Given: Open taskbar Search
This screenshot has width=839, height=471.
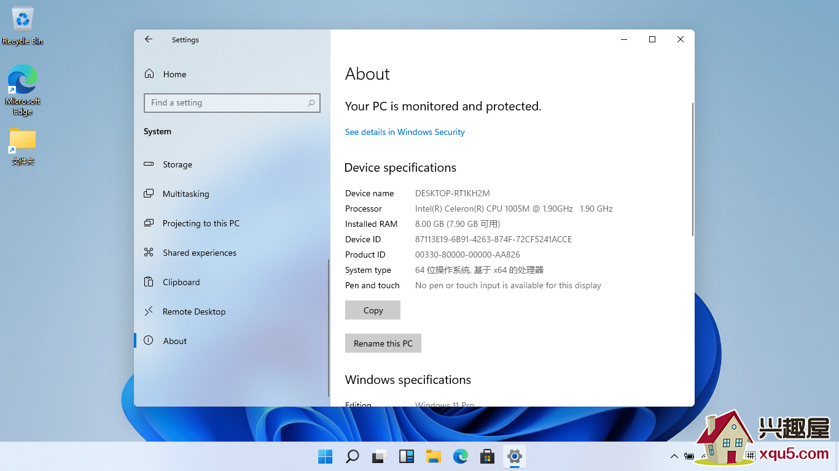Looking at the screenshot, I should tap(353, 456).
